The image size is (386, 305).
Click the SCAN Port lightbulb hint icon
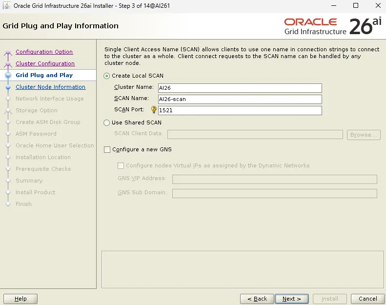[x=154, y=109]
